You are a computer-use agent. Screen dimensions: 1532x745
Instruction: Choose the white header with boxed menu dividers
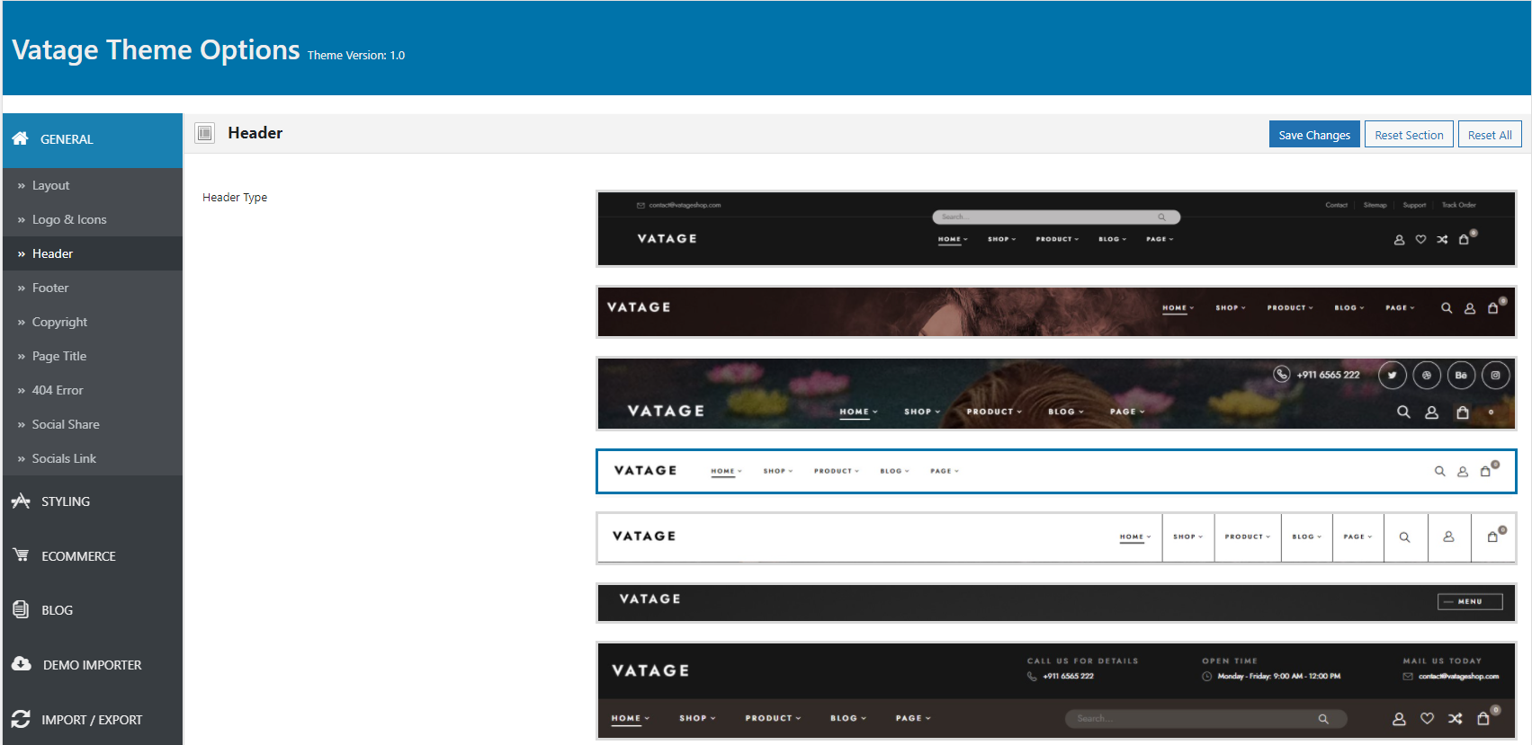tap(1056, 537)
